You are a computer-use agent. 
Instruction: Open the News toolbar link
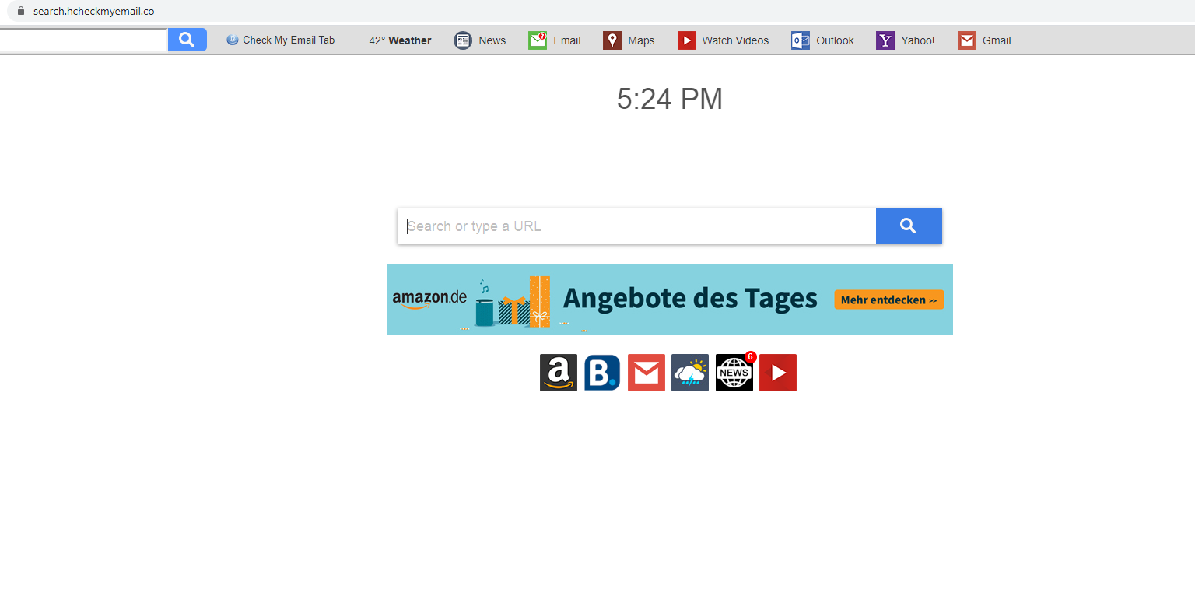492,40
